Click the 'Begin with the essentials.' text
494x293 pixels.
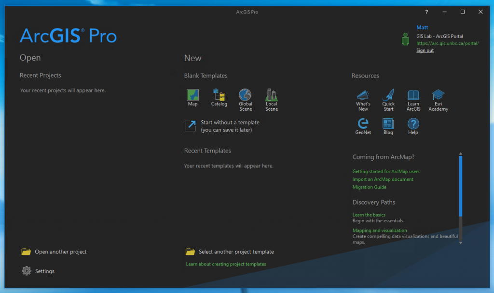pyautogui.click(x=378, y=221)
